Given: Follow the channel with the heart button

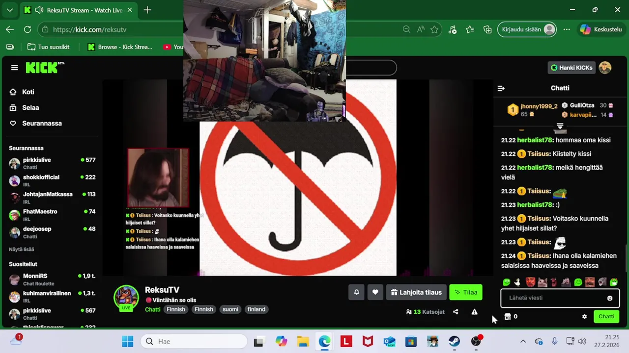Looking at the screenshot, I should pyautogui.click(x=375, y=292).
